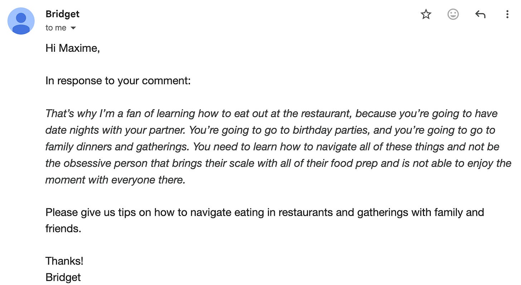The height and width of the screenshot is (285, 521).
Task: Click the 'In response to your comment:' line
Action: tap(118, 81)
